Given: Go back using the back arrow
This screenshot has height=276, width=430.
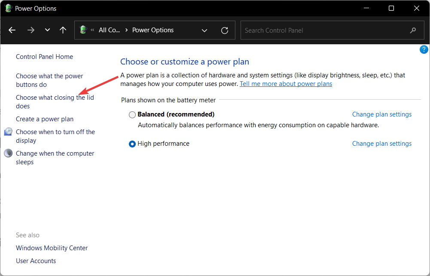Looking at the screenshot, I should 12,30.
